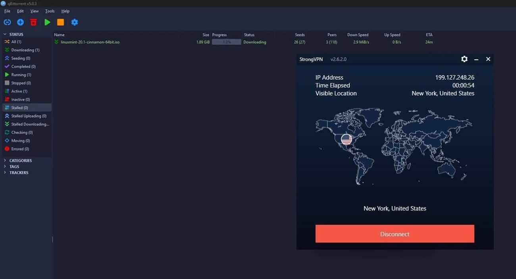The image size is (516, 279).
Task: Select the linuxmint-20.1-cinnamon torrent row
Action: coord(91,42)
